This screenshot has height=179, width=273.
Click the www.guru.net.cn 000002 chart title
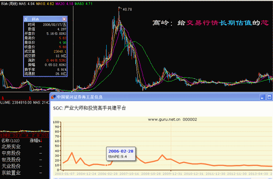(x=172, y=119)
